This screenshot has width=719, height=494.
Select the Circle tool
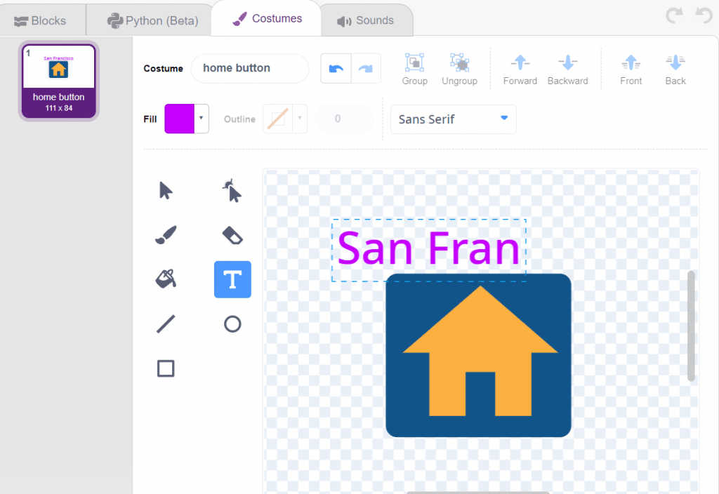pos(232,324)
